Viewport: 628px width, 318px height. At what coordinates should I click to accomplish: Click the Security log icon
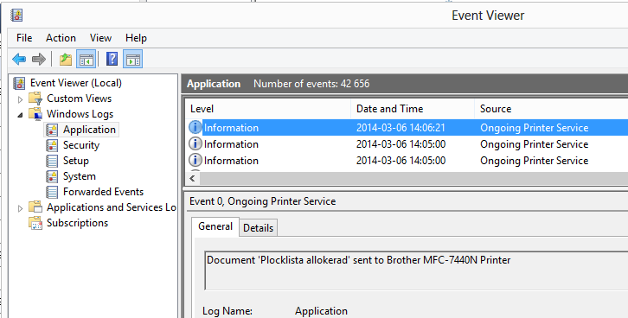click(52, 145)
